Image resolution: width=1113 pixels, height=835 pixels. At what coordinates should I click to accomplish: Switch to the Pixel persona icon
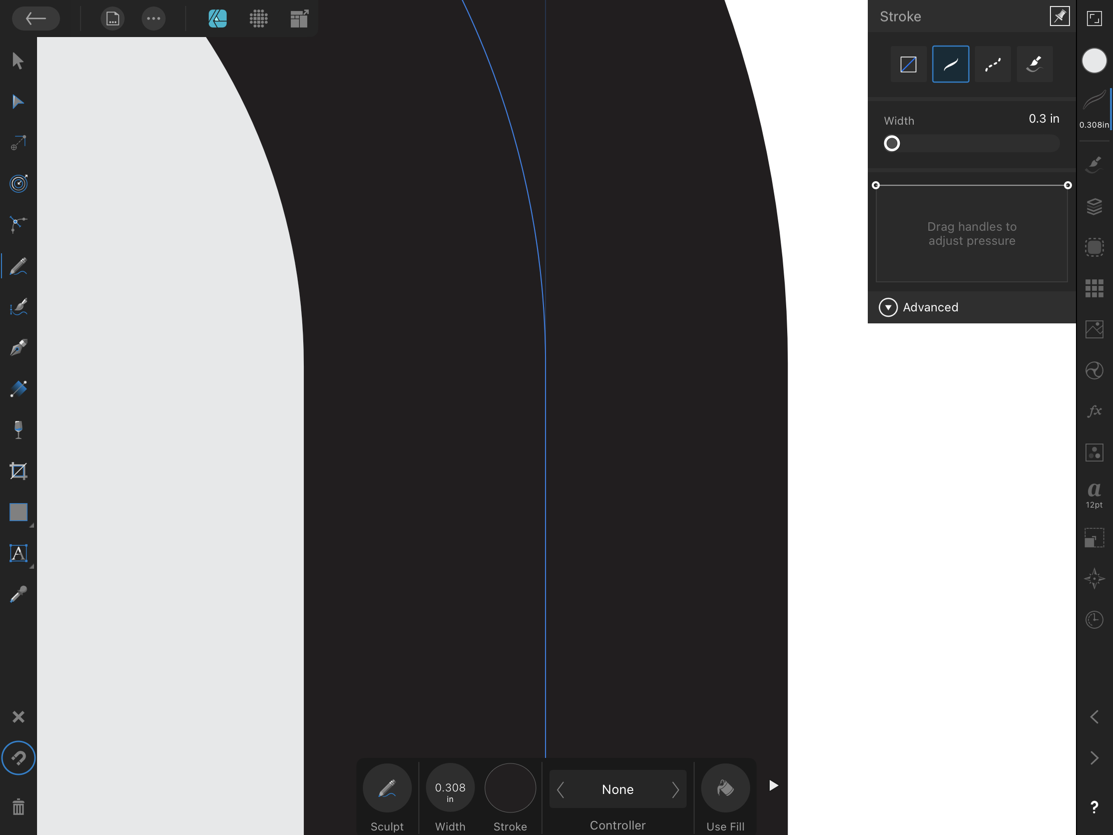259,19
